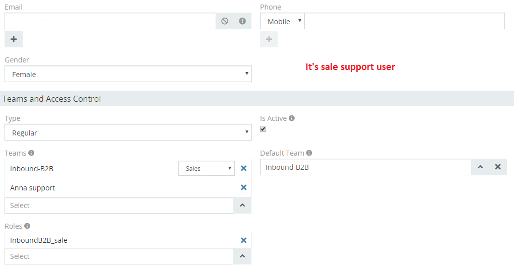The image size is (514, 272).
Task: Open the Gender dropdown
Action: coord(128,74)
